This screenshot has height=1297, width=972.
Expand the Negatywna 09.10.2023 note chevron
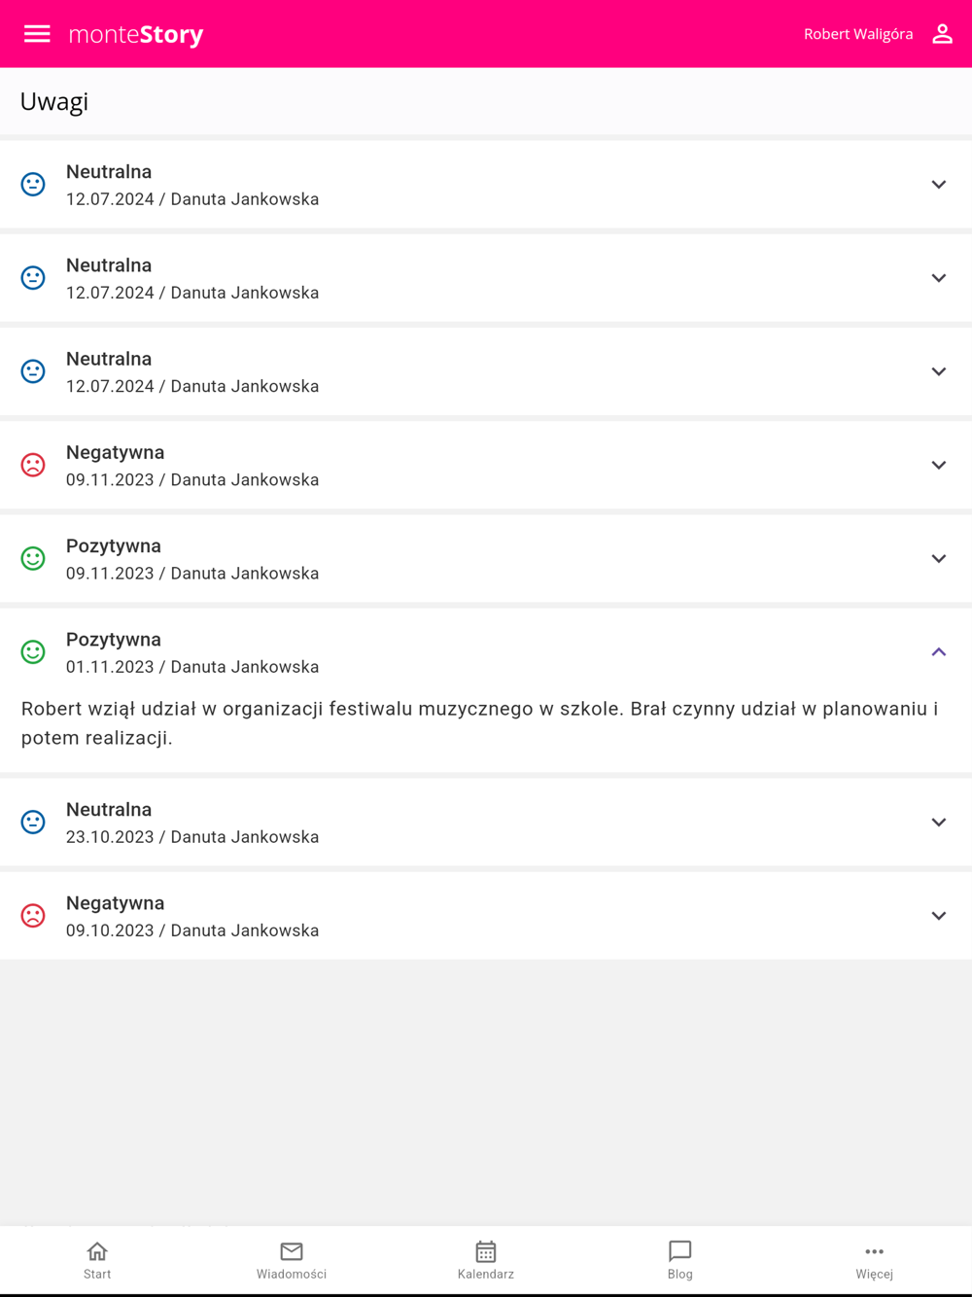(x=939, y=915)
